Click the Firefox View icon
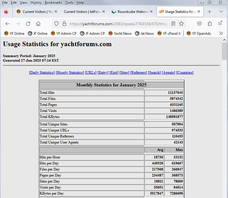Screen dimensions: 228x198 6,12
